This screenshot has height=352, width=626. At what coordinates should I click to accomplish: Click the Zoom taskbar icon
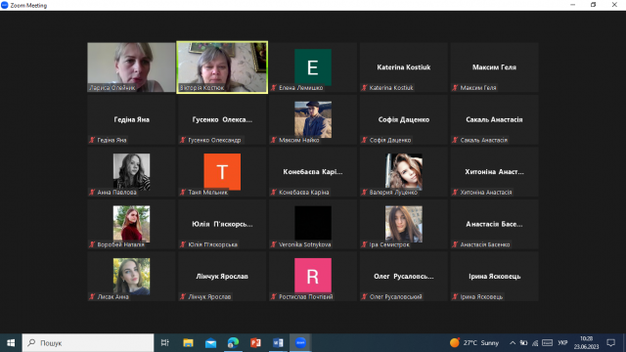tap(300, 343)
